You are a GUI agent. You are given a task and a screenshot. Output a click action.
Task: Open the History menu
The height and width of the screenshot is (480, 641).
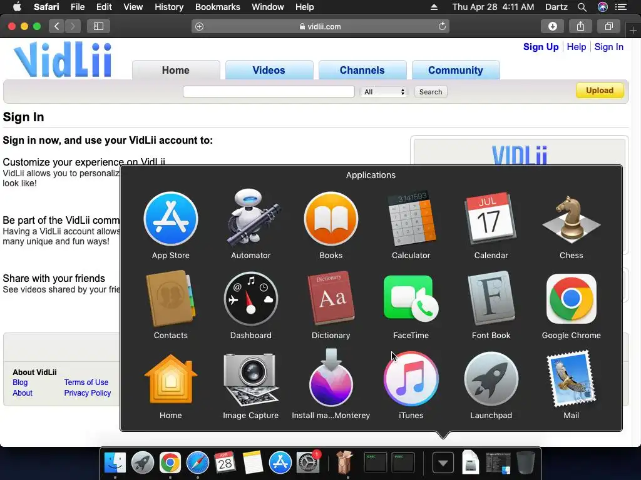coord(169,7)
